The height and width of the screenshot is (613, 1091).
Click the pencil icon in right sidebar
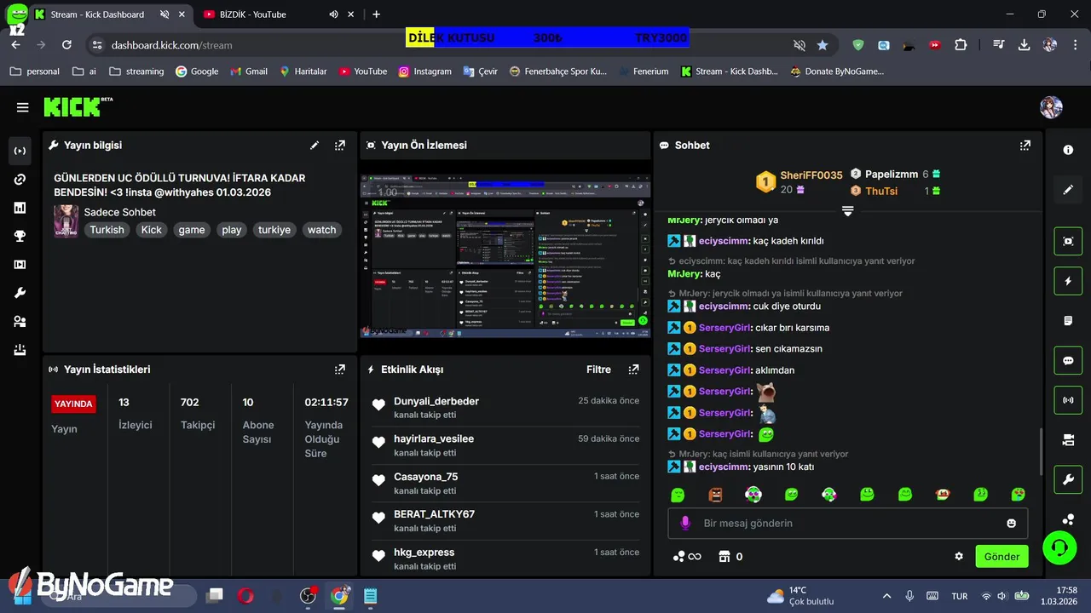click(x=1068, y=190)
